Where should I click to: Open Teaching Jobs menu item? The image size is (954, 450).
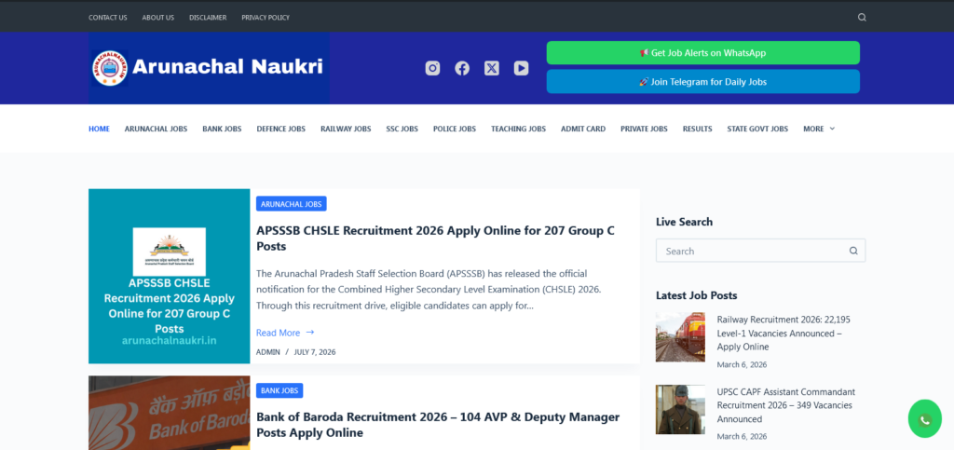point(518,129)
